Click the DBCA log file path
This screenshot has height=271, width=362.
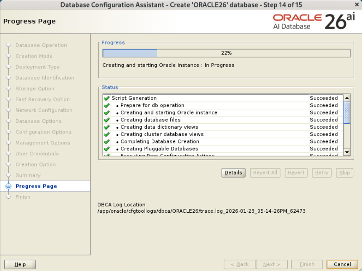[201, 211]
